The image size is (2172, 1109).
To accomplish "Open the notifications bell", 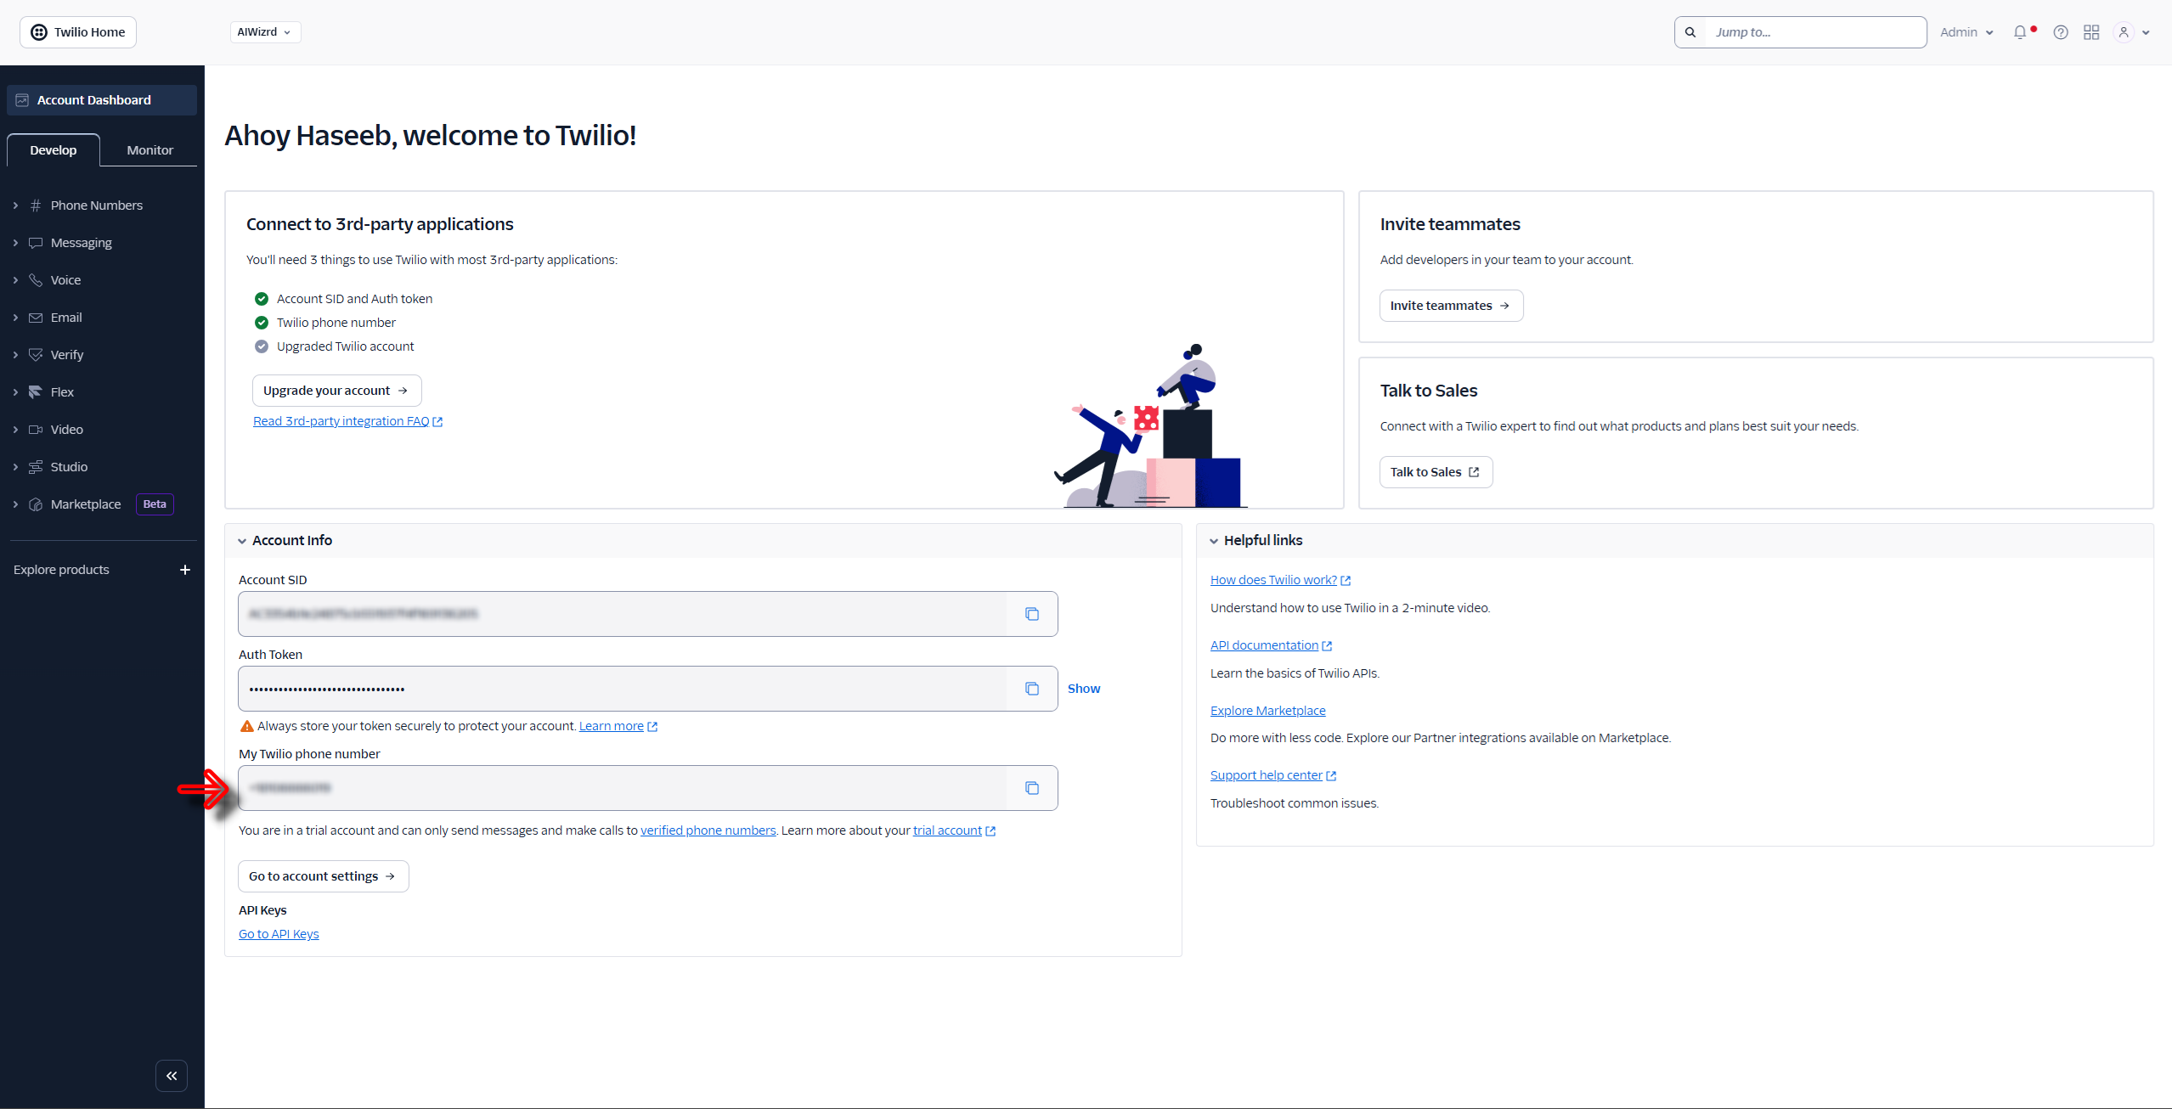I will pyautogui.click(x=2020, y=32).
